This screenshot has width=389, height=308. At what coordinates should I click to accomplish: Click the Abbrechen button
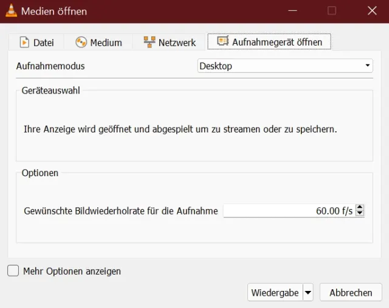(x=351, y=292)
